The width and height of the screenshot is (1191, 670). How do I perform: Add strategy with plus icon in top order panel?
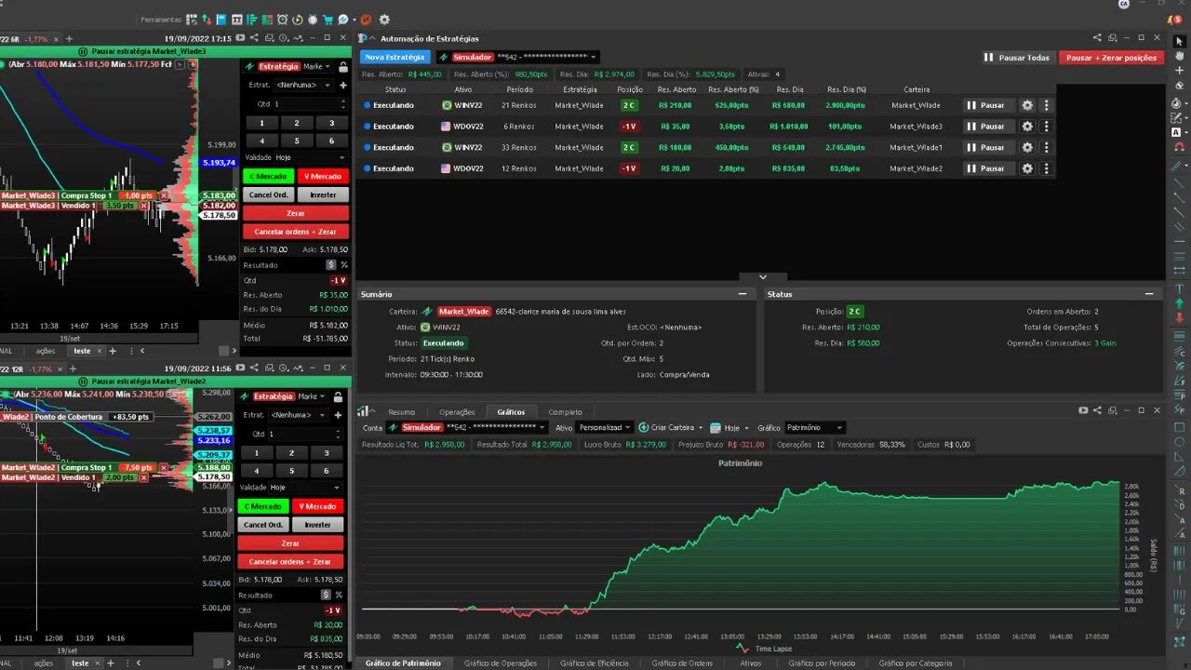click(342, 85)
